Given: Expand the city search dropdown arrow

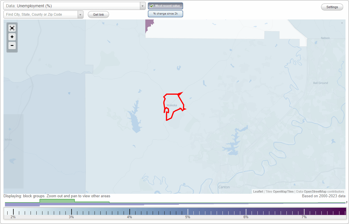Looking at the screenshot, I should (80, 15).
